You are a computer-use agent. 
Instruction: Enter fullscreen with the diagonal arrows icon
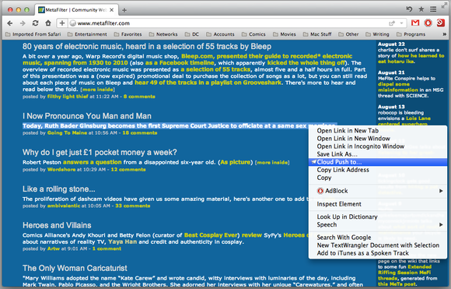(x=444, y=5)
